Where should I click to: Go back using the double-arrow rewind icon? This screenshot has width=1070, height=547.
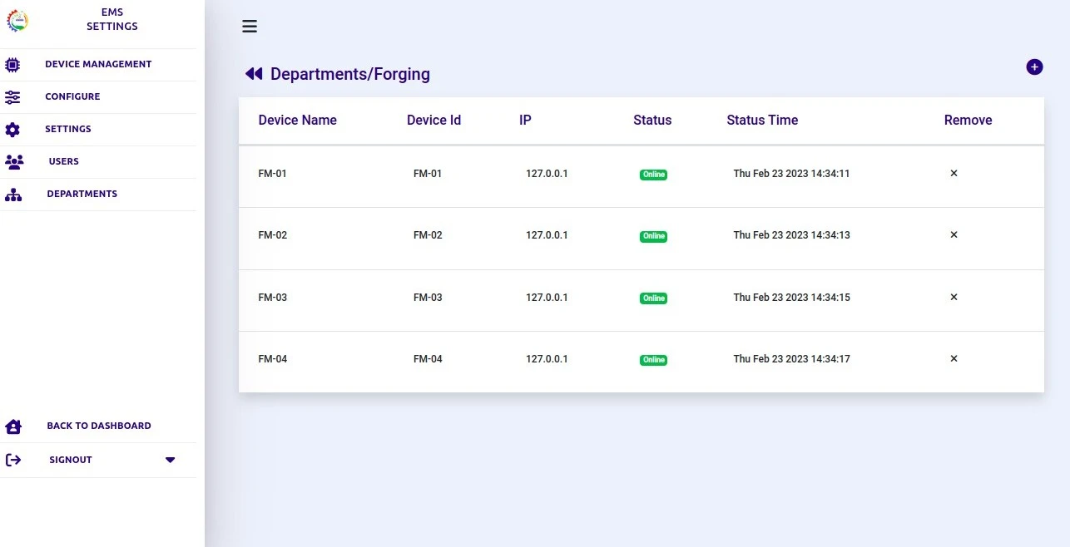pos(254,74)
